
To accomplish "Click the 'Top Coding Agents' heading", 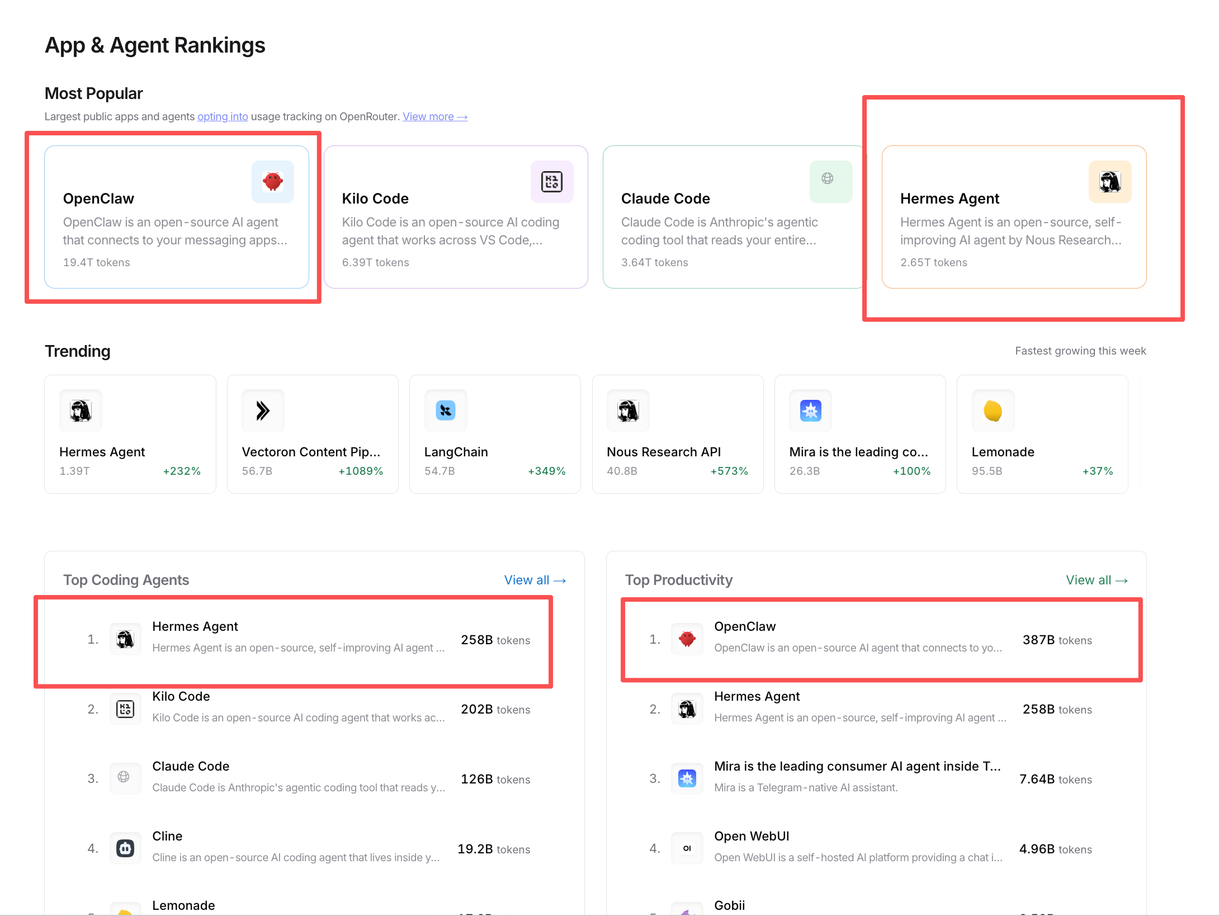I will pos(126,580).
